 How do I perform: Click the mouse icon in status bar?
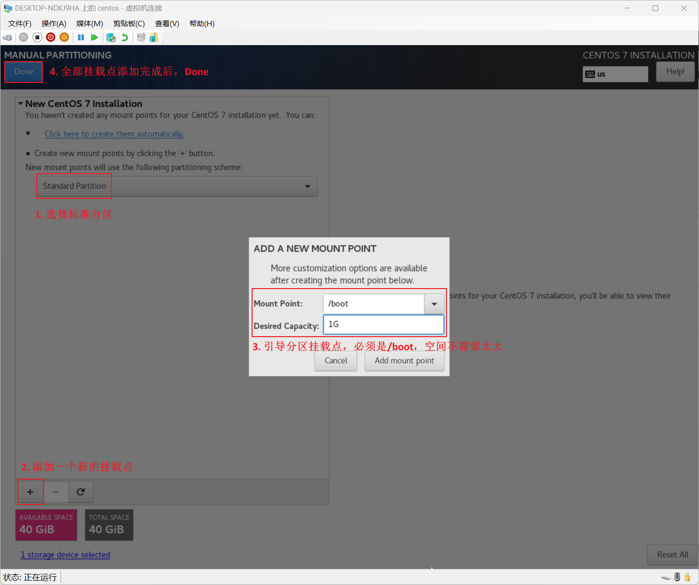(x=677, y=577)
